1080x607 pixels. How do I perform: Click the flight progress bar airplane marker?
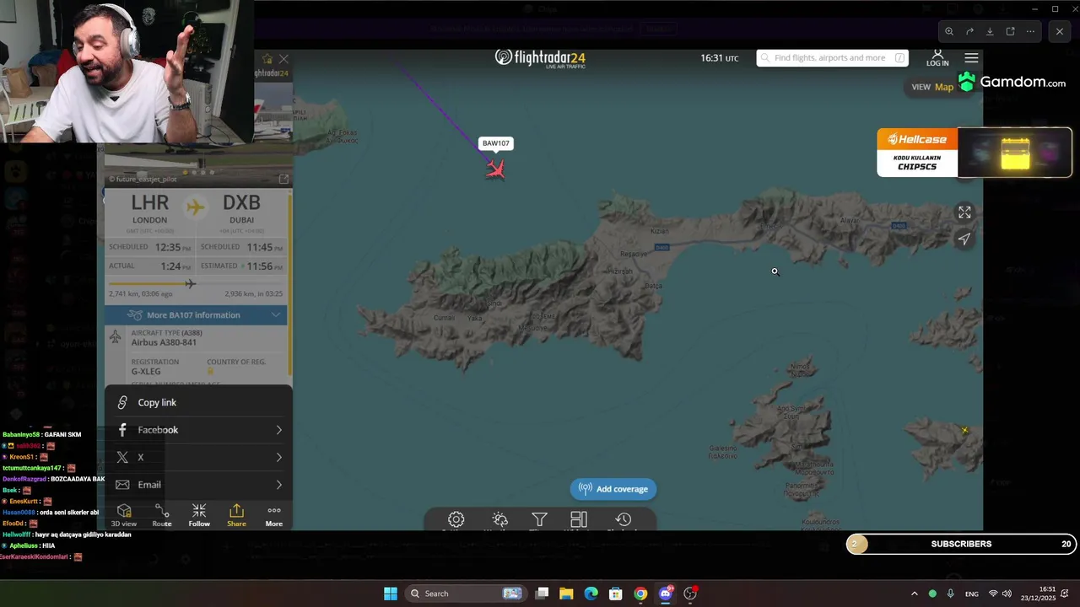tap(190, 284)
